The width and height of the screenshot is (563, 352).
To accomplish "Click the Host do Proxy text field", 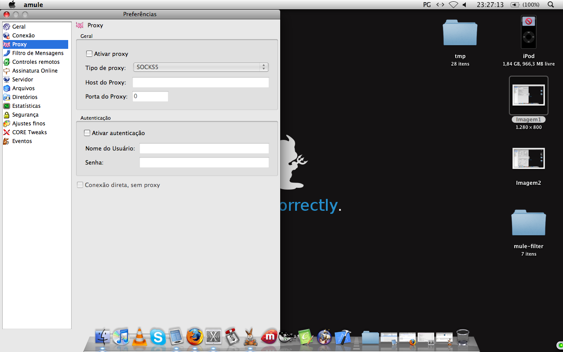I will [x=201, y=83].
